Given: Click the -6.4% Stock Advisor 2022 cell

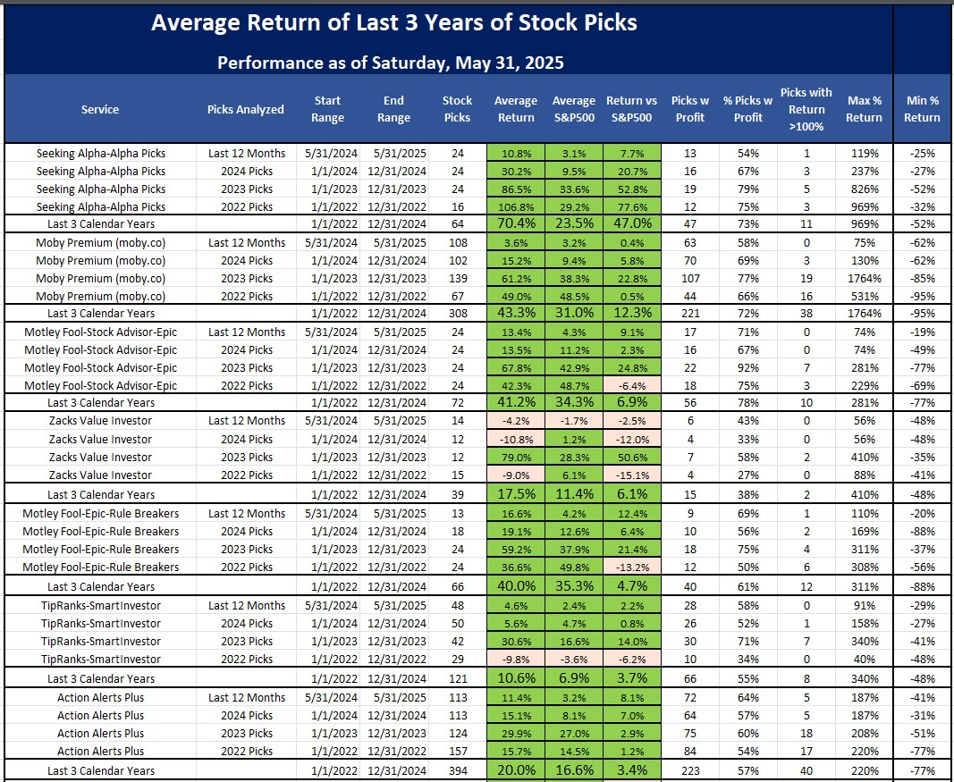Looking at the screenshot, I should tap(632, 385).
